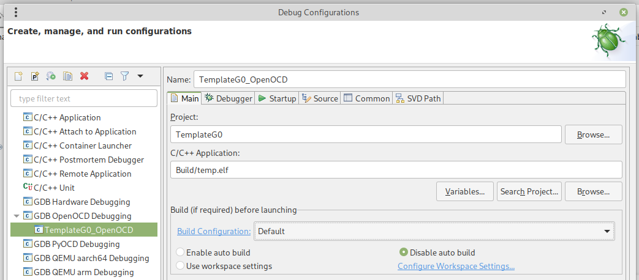Screen dimensions: 639x280
Task: Select GDB PyOCD Debugging in tree
Action: [x=77, y=244]
